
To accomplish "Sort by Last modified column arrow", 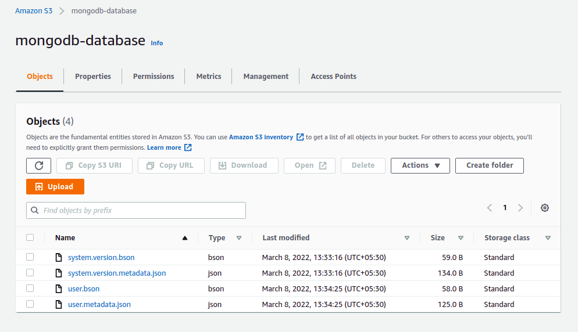I will 407,238.
